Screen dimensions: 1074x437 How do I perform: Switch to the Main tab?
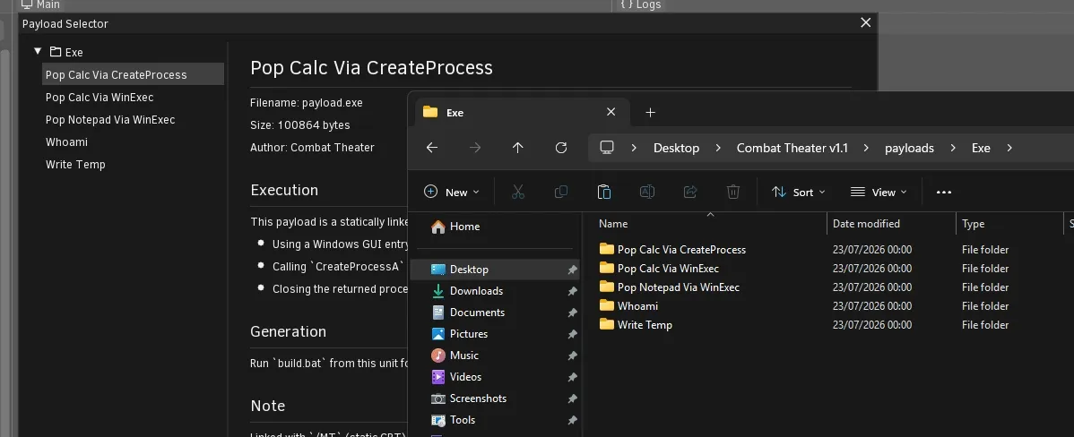40,4
